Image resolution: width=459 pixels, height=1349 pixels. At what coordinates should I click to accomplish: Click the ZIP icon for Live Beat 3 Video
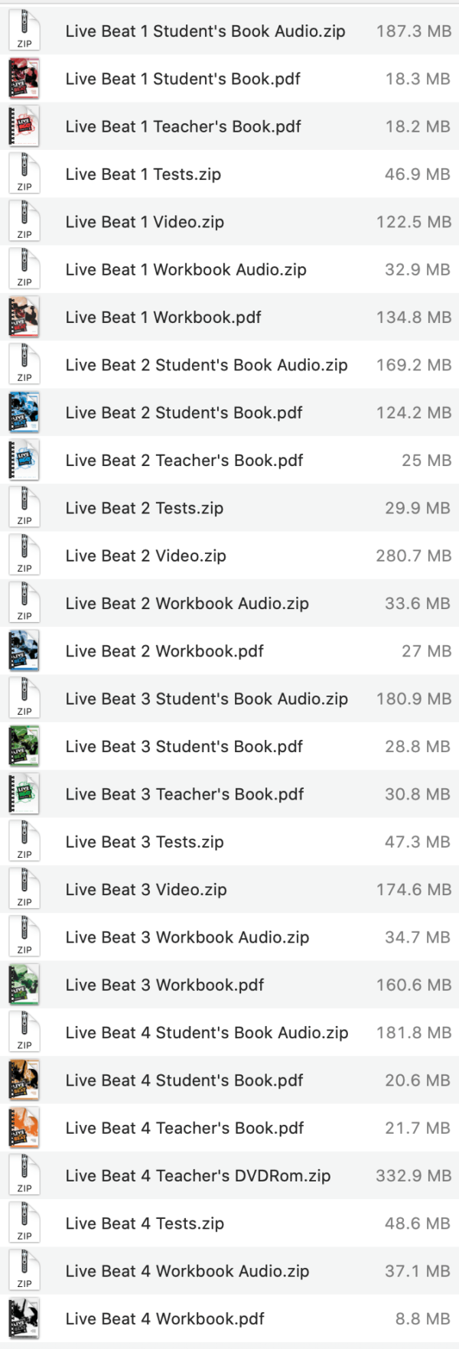(24, 889)
